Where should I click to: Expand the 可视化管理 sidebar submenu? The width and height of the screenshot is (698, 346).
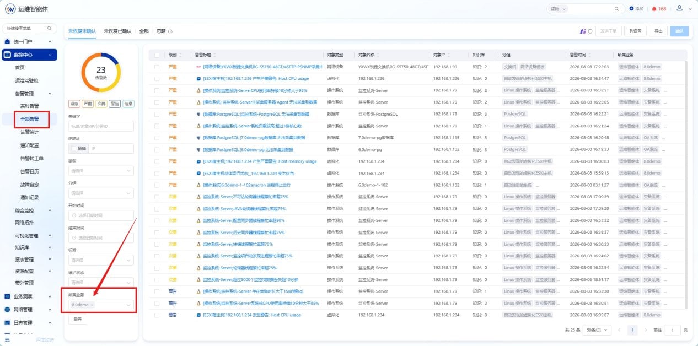[x=50, y=236]
